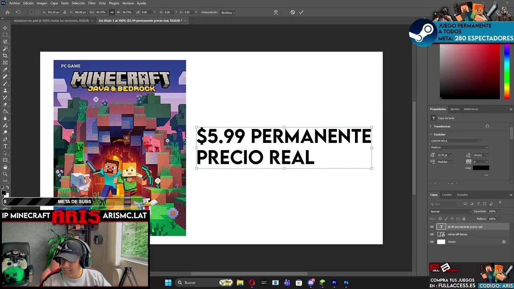
Task: Switch to the Ajustes panel tab
Action: (455, 109)
